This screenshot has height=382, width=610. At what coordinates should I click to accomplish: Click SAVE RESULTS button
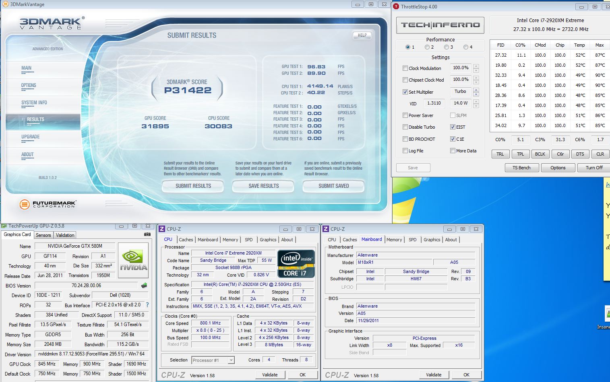click(264, 186)
